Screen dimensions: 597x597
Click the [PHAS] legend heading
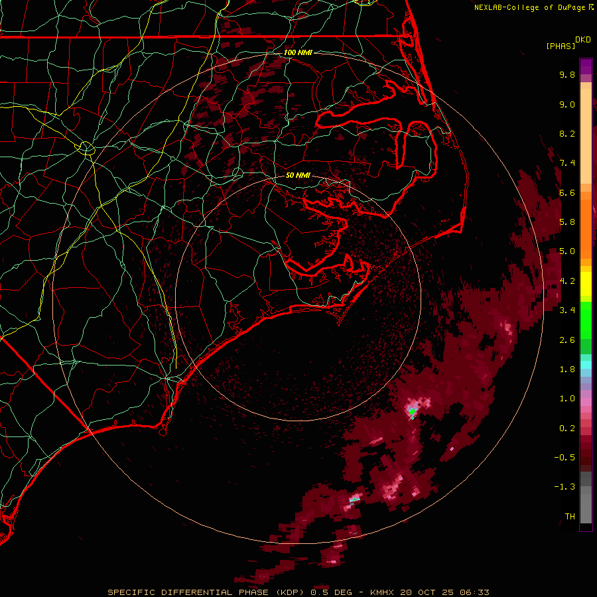coord(561,46)
